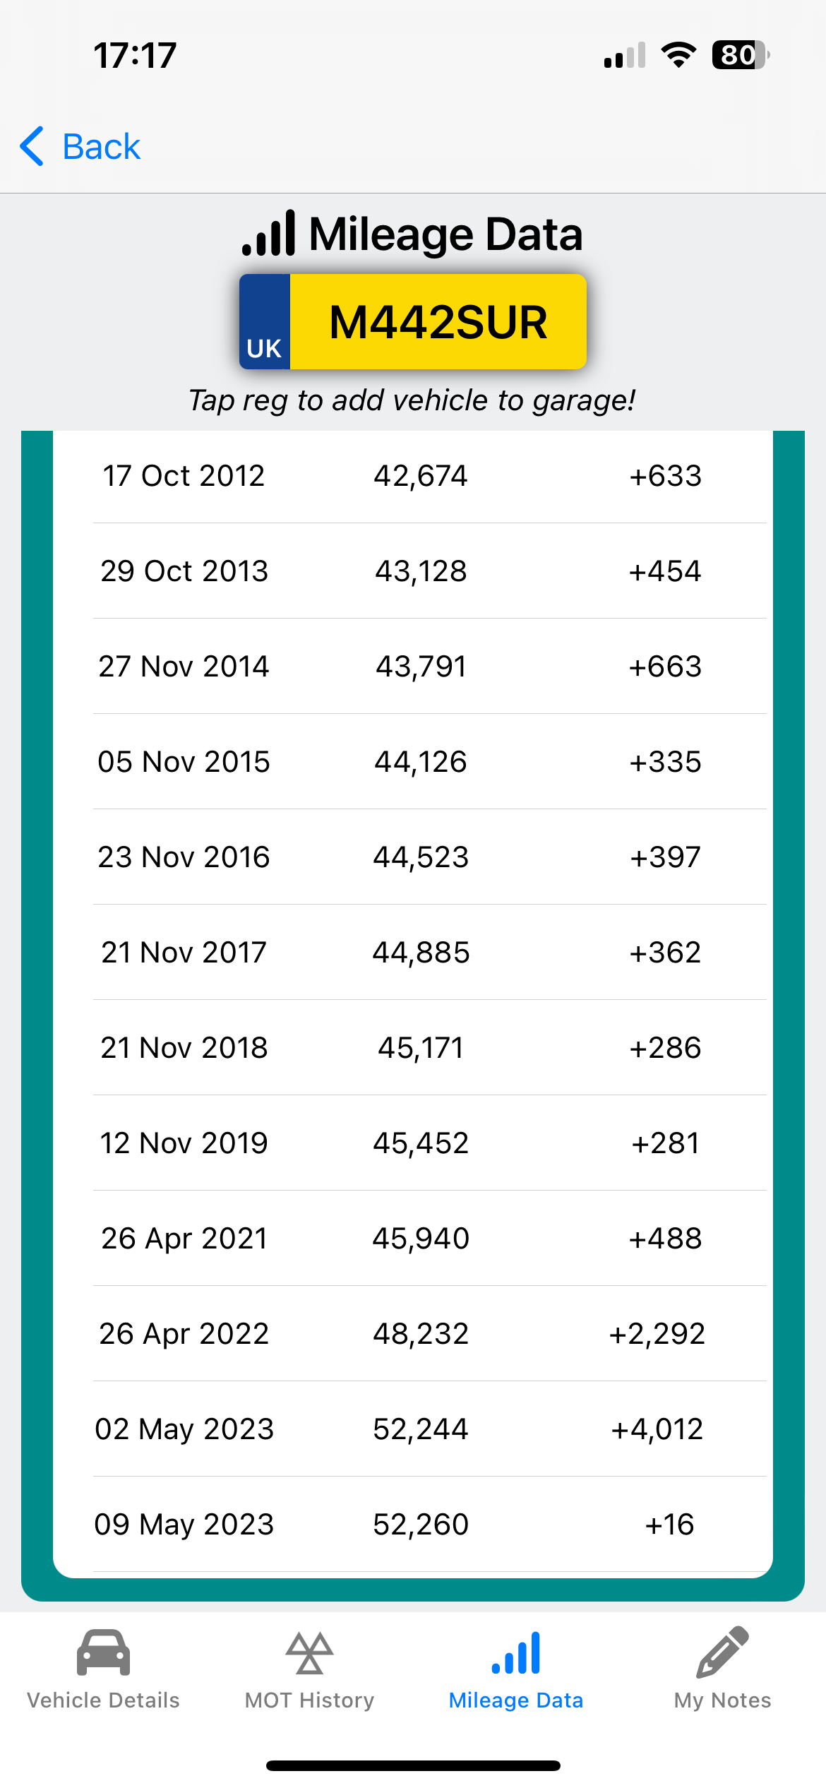
Task: Select the 02 May 2023 date entry
Action: coord(184,1429)
